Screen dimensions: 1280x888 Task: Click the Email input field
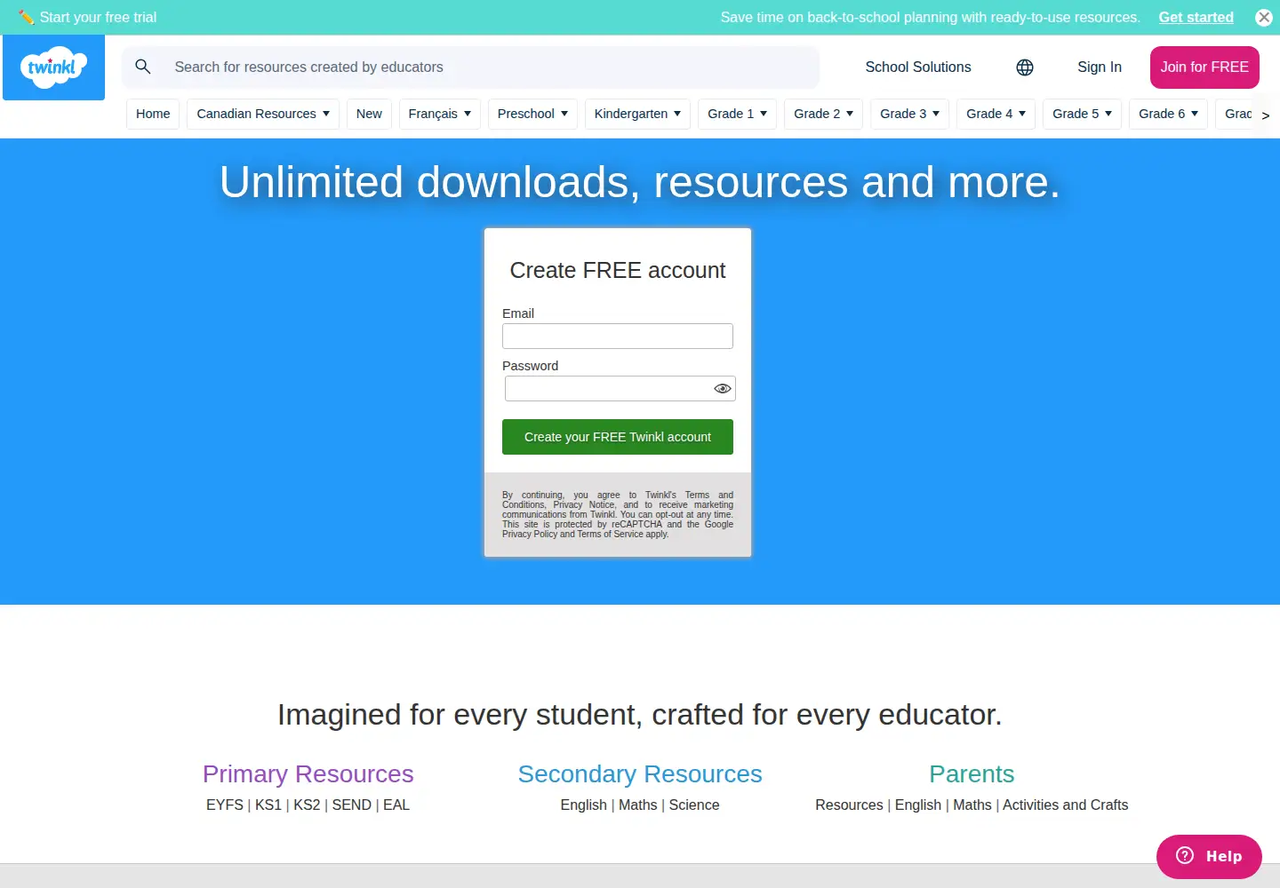(x=618, y=336)
